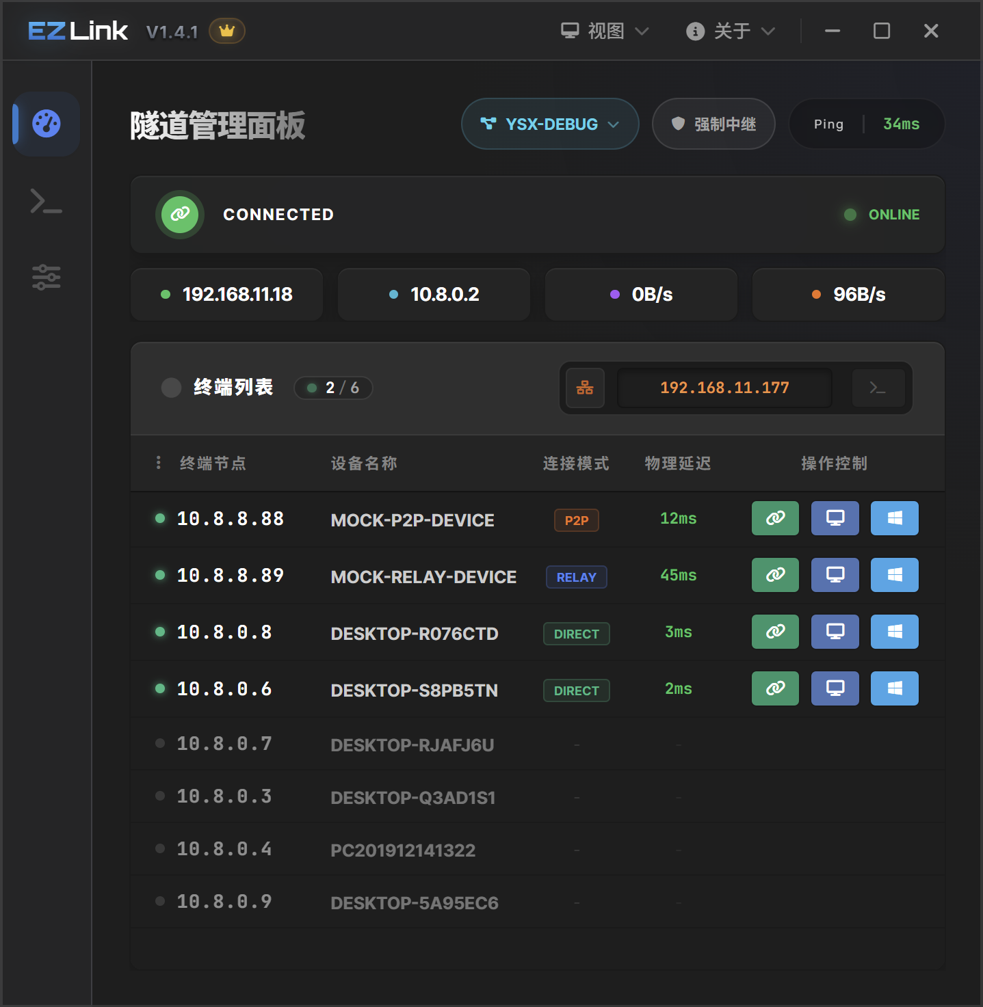Click the green connected link icon
This screenshot has width=983, height=1007.
(180, 215)
